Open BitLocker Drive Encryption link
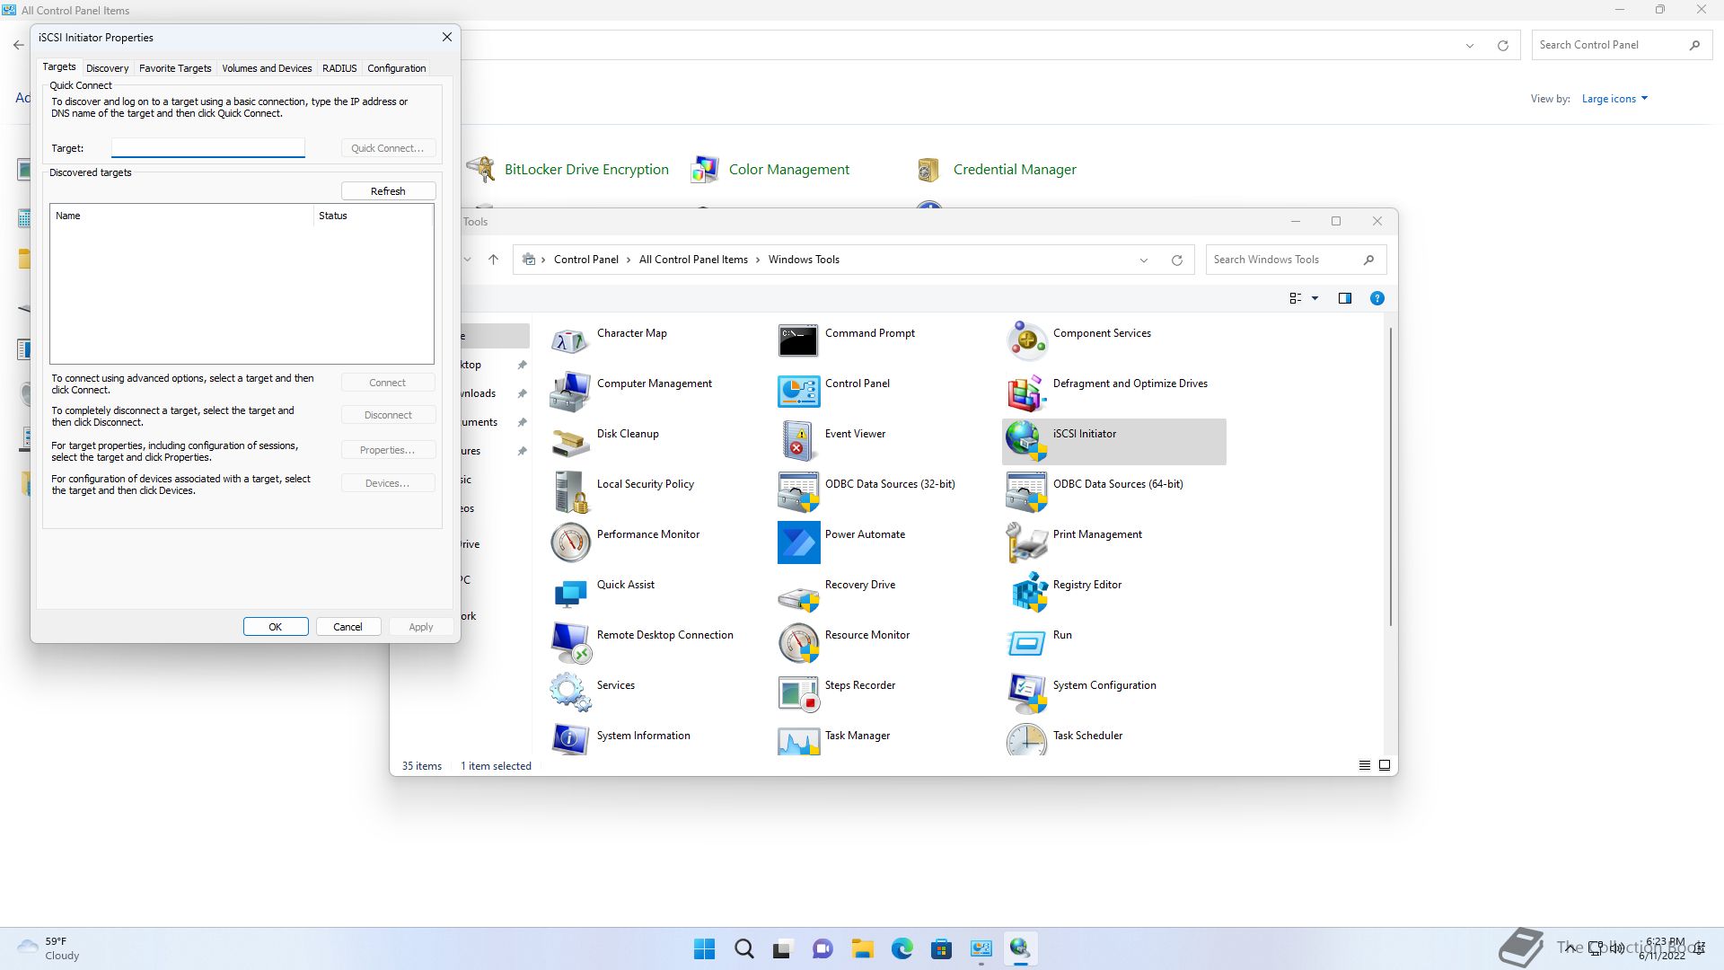1724x970 pixels. (x=586, y=170)
